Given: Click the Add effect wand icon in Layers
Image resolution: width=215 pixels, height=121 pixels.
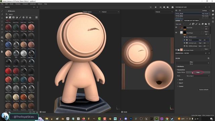Looking at the screenshot, I should click(190, 24).
